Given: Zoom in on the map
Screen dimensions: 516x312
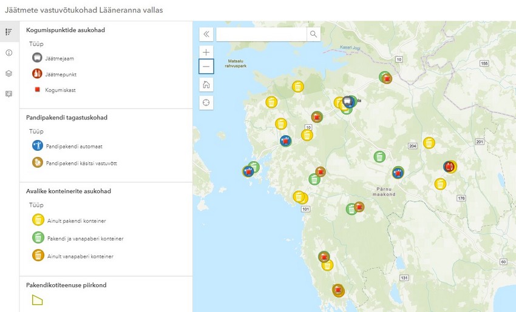Looking at the screenshot, I should point(206,52).
